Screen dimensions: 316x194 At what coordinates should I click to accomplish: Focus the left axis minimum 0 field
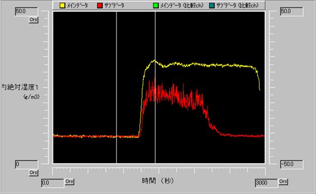26,164
